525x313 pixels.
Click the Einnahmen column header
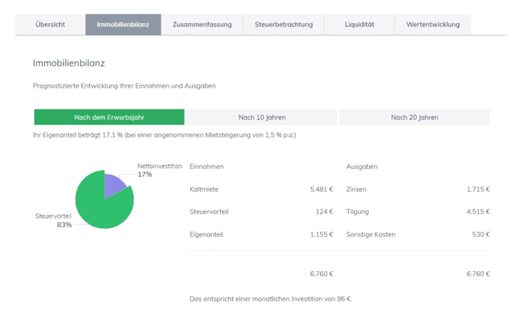[x=207, y=166]
